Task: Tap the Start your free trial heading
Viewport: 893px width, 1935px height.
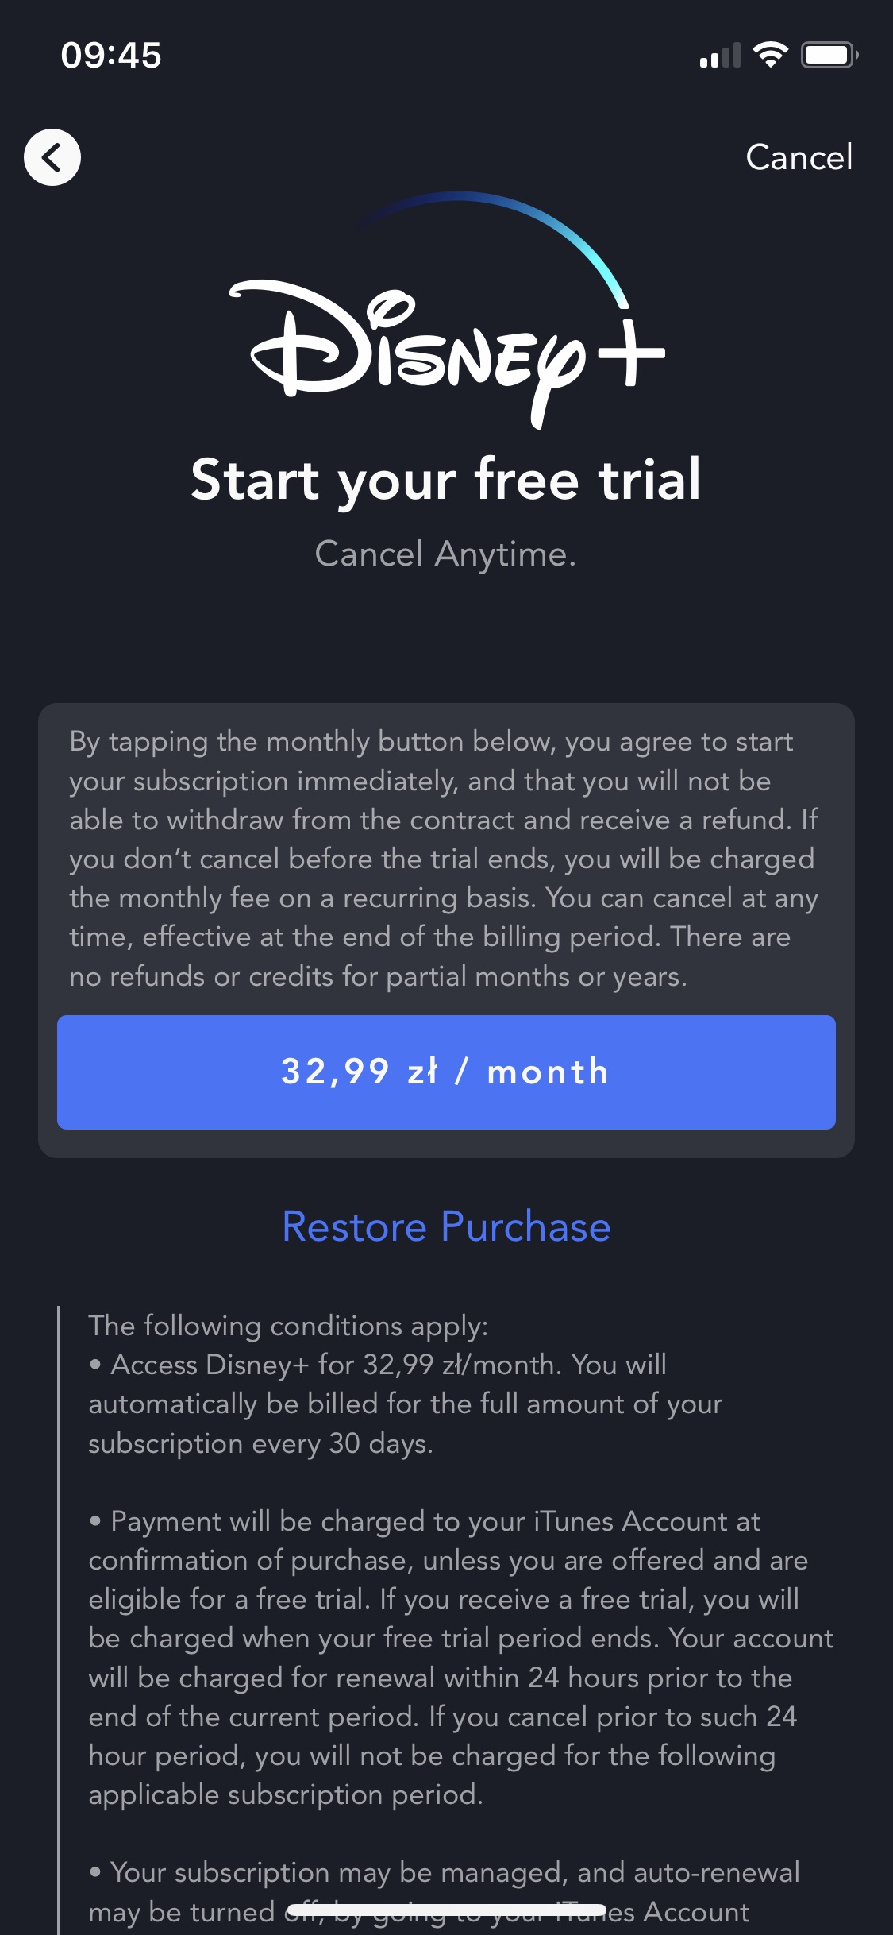Action: [446, 481]
